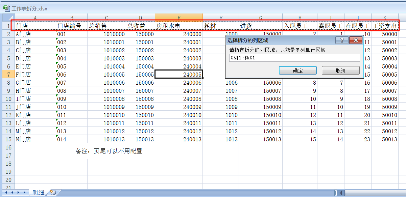406x197 pixels.
Task: Click the note 备注：页尾可以不用配置
Action: (x=109, y=151)
